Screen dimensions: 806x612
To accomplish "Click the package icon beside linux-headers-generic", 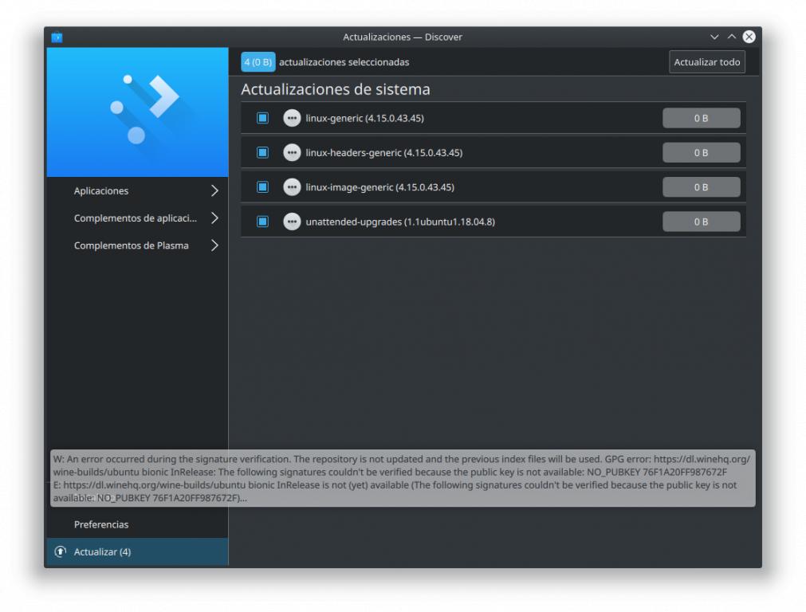I will point(292,152).
